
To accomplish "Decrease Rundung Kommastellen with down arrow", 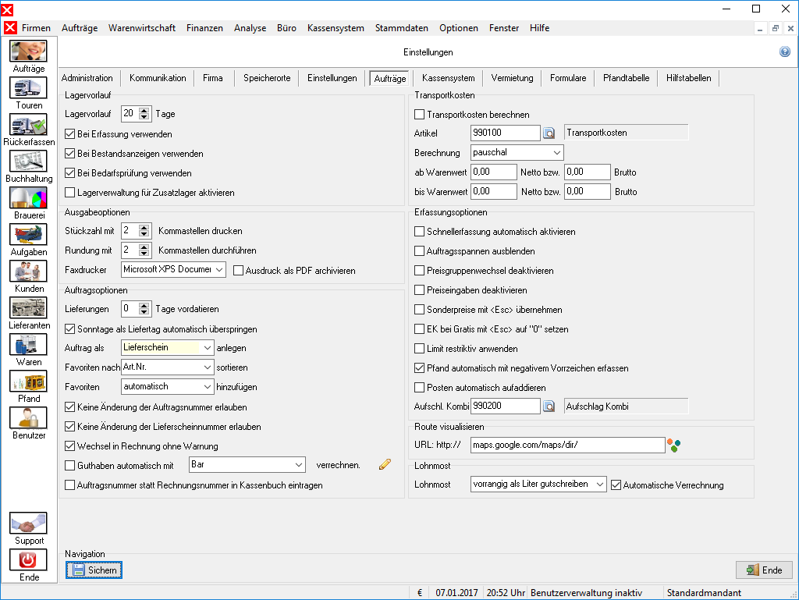I will point(144,254).
